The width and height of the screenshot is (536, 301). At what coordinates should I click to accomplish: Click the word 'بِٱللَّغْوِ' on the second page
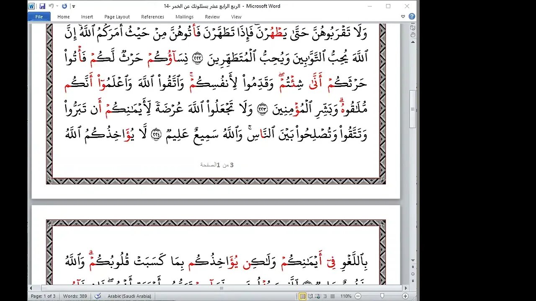(x=354, y=262)
